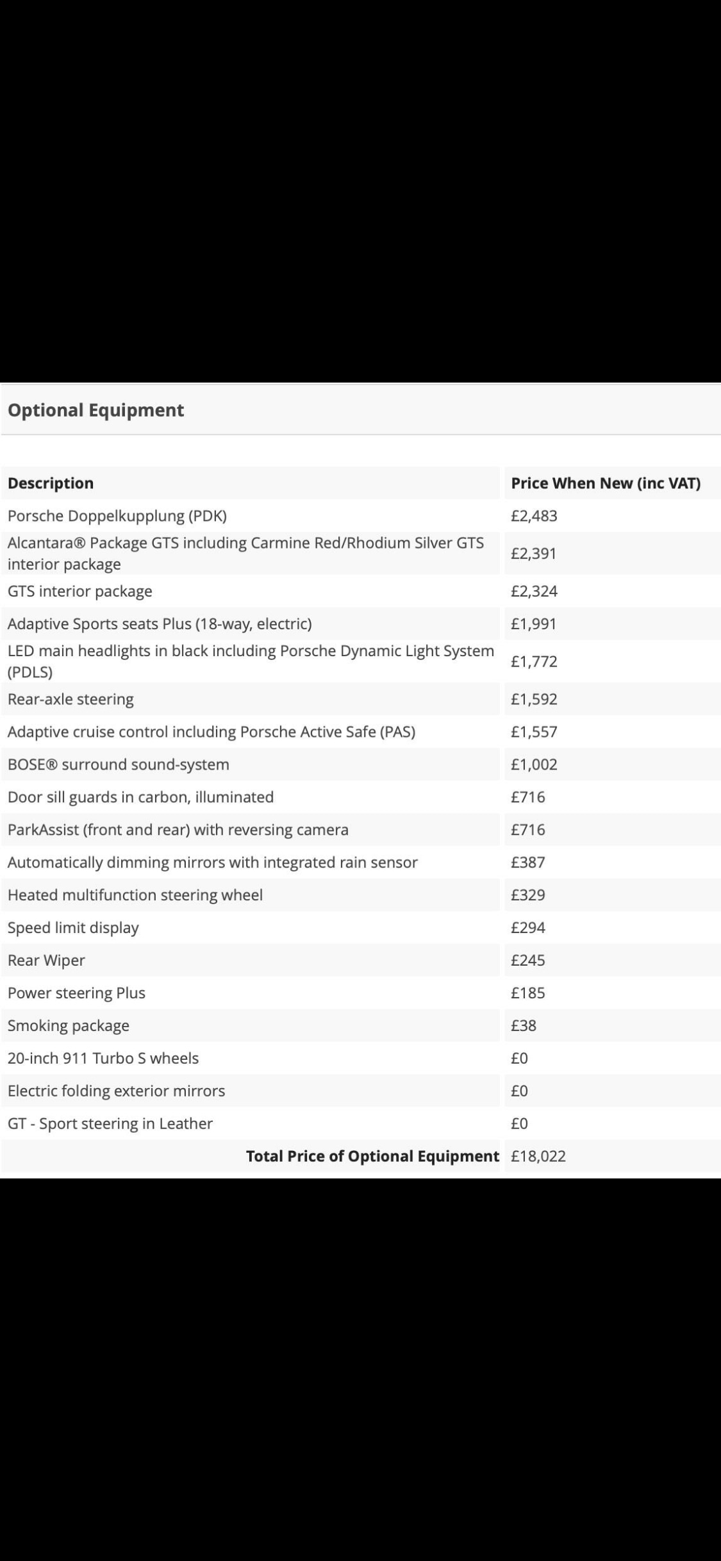Click the Price When New column header

pyautogui.click(x=606, y=483)
